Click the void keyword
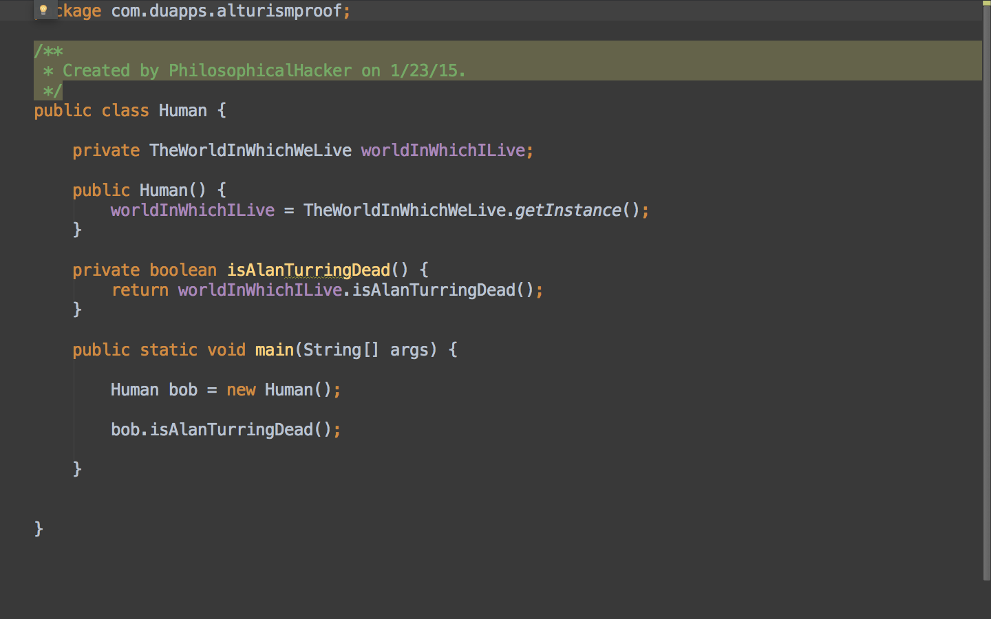This screenshot has width=991, height=619. [x=226, y=350]
